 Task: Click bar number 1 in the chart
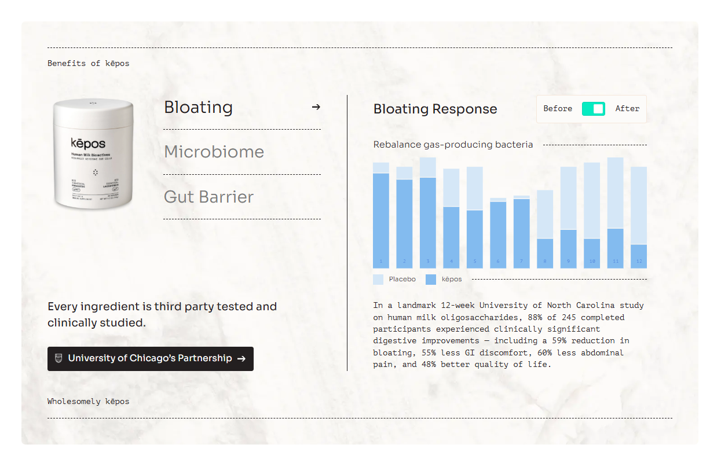point(381,220)
